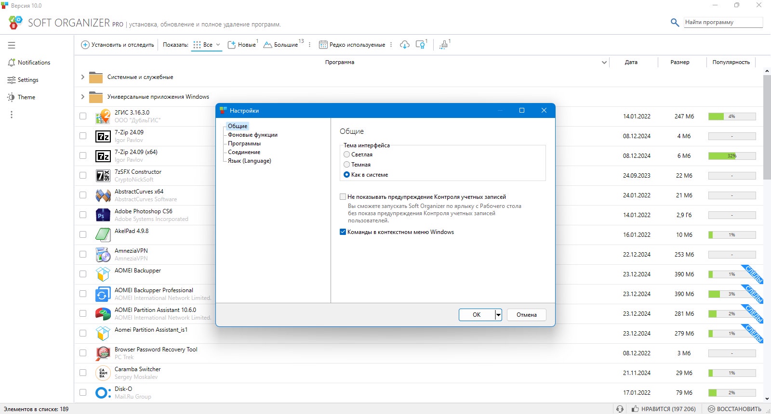Open Фоновые функции settings section
Image resolution: width=771 pixels, height=414 pixels.
[x=253, y=135]
